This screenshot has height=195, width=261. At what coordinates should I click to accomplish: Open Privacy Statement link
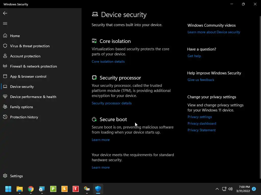pos(201,130)
